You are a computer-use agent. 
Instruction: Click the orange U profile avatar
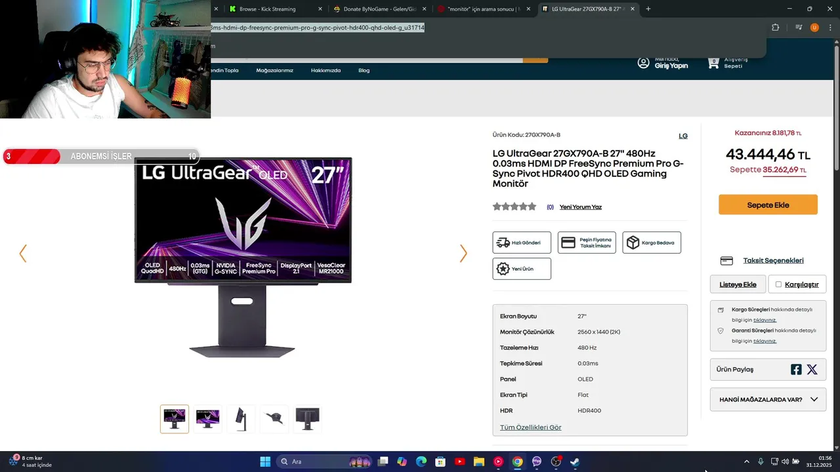[x=814, y=28]
